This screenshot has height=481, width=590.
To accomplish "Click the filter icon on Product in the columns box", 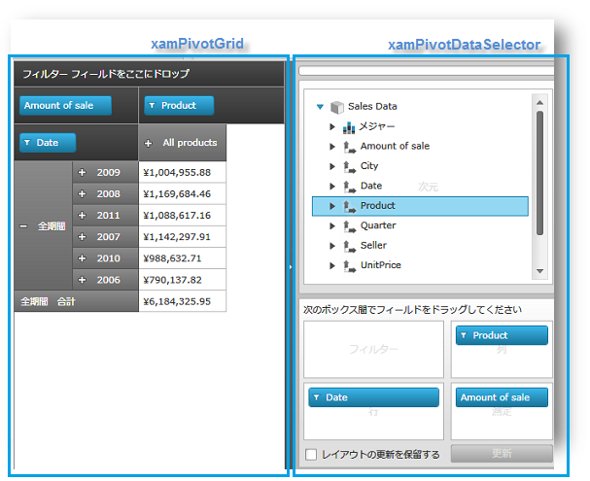I will click(x=464, y=335).
